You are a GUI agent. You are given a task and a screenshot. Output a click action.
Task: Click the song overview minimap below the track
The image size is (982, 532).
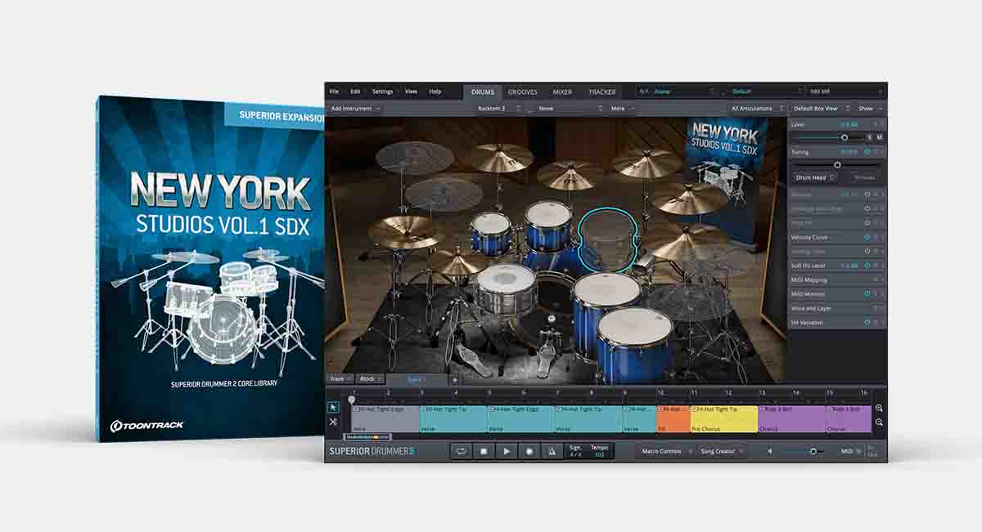(x=368, y=437)
